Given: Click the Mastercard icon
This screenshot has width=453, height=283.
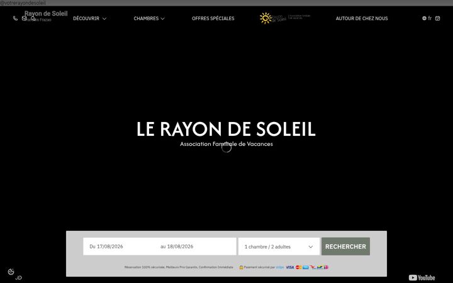Looking at the screenshot, I should 298,267.
